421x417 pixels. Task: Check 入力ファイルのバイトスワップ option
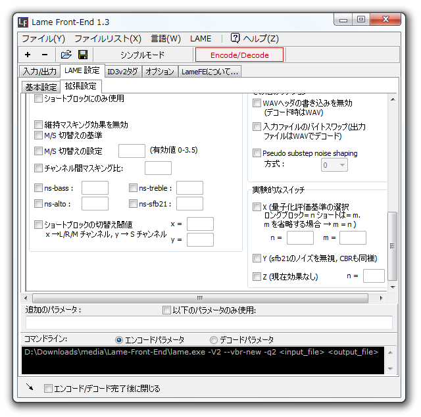(257, 126)
